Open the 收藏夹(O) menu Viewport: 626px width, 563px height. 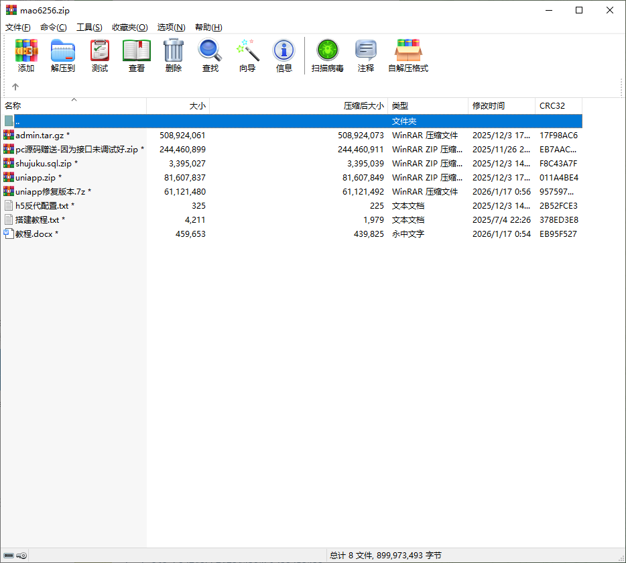(x=129, y=28)
